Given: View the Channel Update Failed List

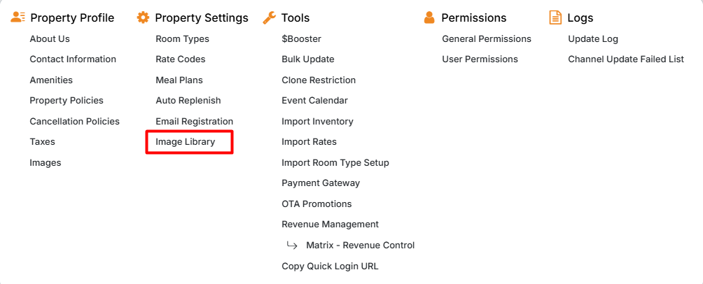Looking at the screenshot, I should pos(626,59).
